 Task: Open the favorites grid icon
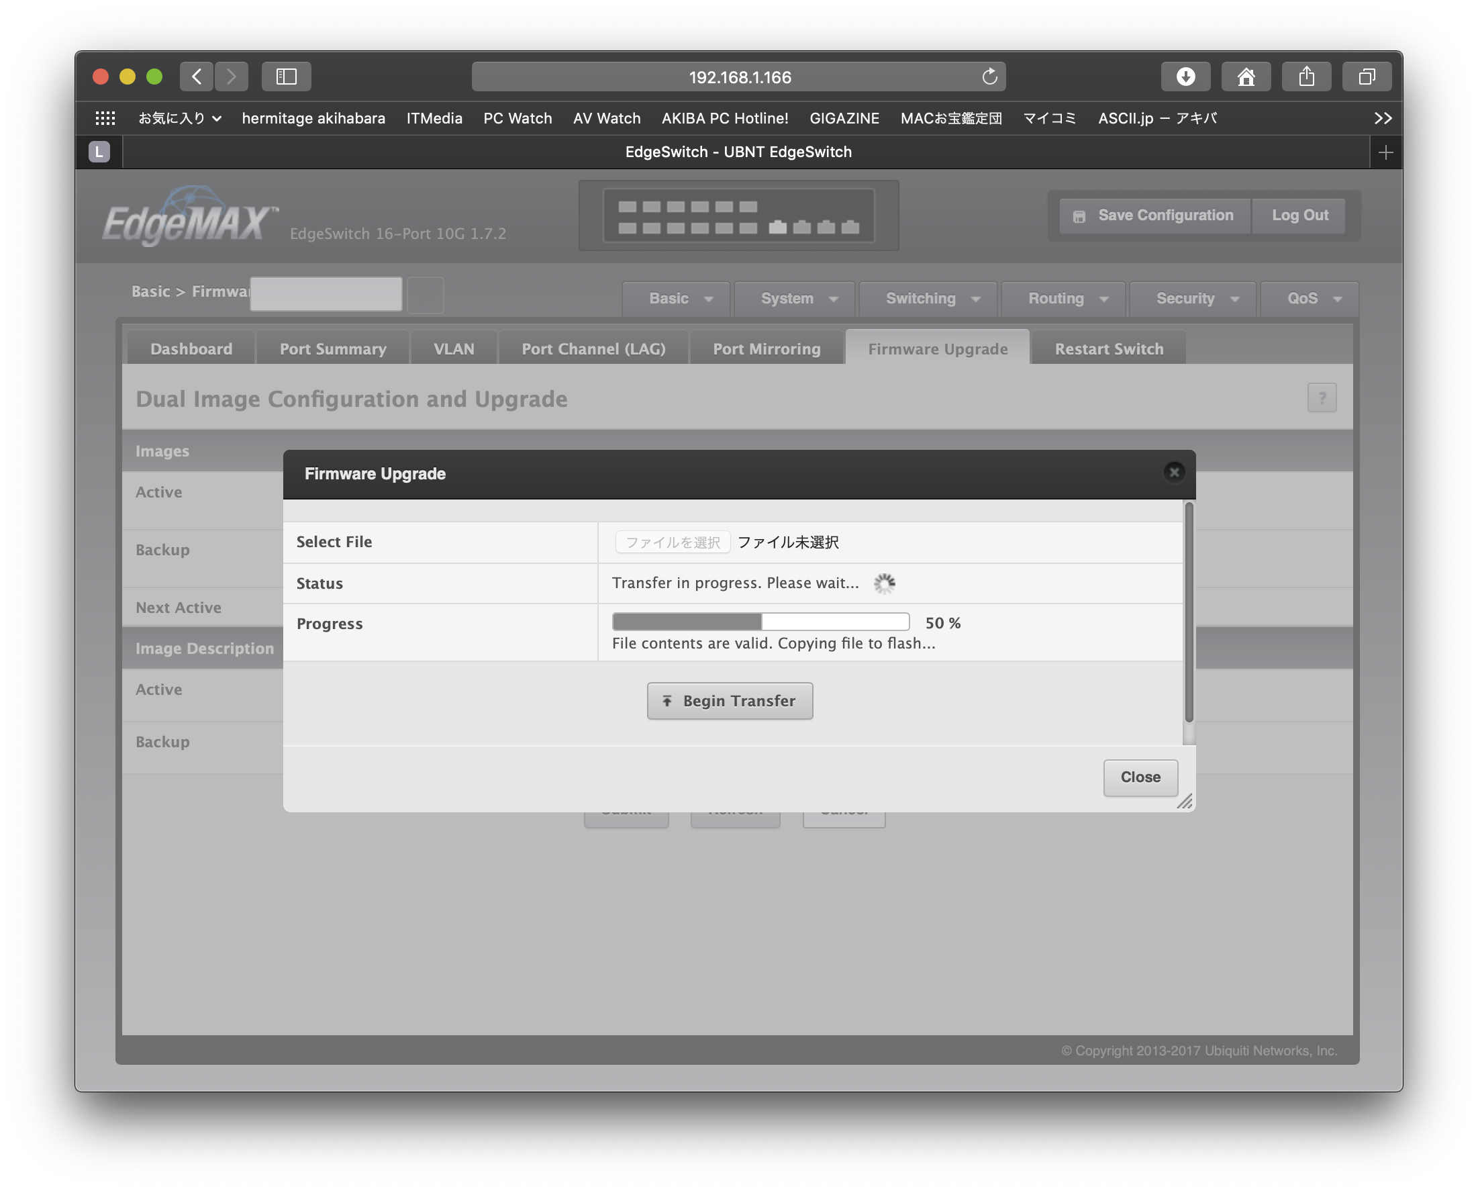105,118
